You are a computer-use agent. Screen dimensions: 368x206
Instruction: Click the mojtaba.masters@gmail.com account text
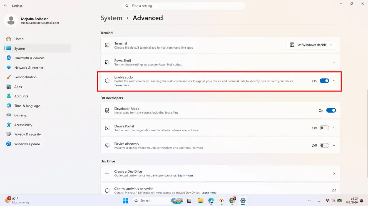click(x=40, y=23)
